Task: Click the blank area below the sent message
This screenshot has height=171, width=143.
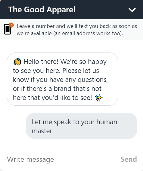Action: click(71, 142)
